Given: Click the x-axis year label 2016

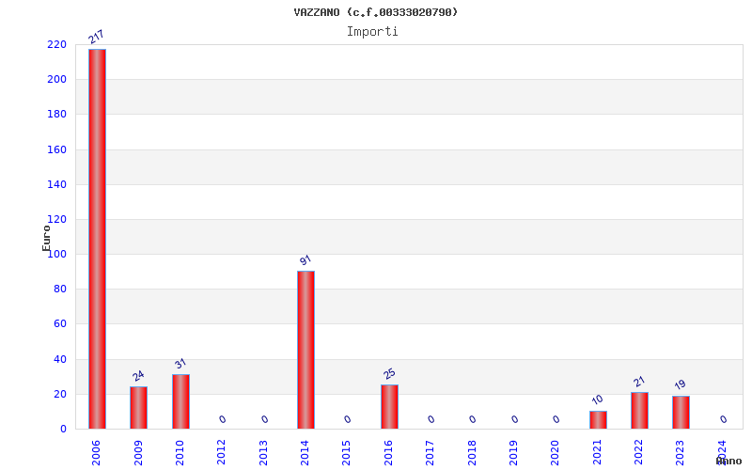Looking at the screenshot, I should (x=388, y=453).
